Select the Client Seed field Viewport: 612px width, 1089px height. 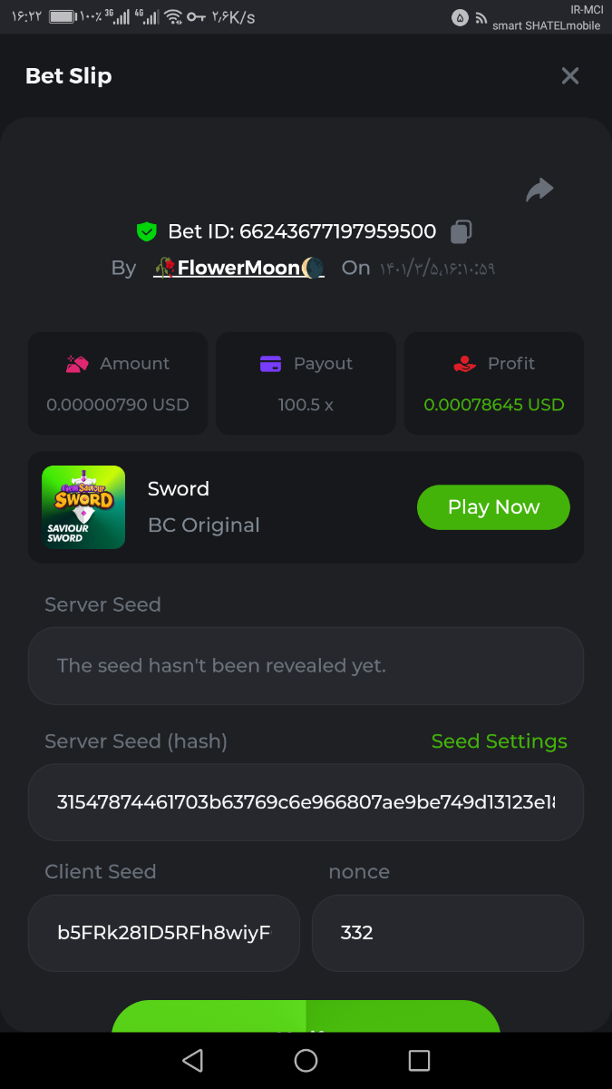(x=164, y=933)
